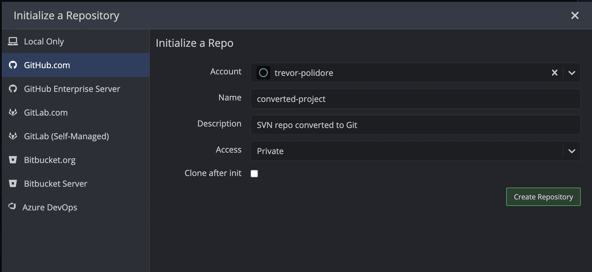The width and height of the screenshot is (592, 272).
Task: Clear the selected account with the X
Action: point(554,73)
